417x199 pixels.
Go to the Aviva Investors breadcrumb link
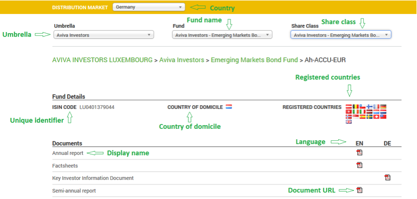click(x=182, y=60)
